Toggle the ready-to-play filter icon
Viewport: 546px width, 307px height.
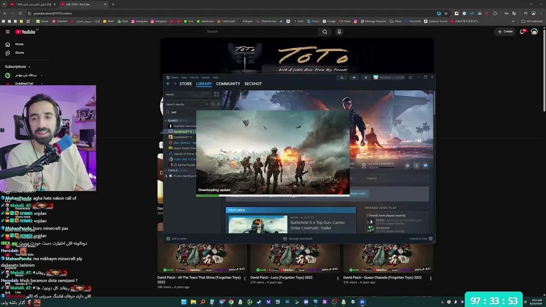click(218, 104)
